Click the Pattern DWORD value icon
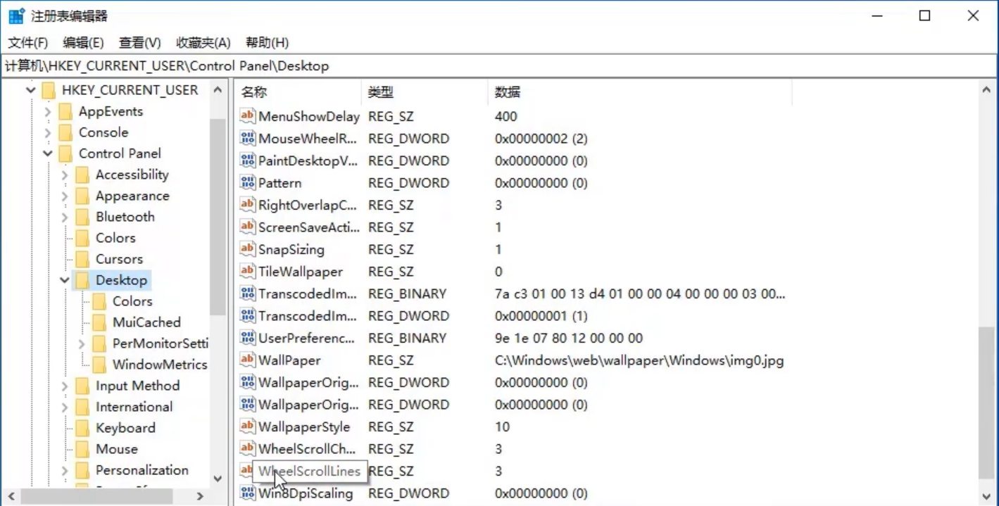Image resolution: width=999 pixels, height=506 pixels. (247, 183)
